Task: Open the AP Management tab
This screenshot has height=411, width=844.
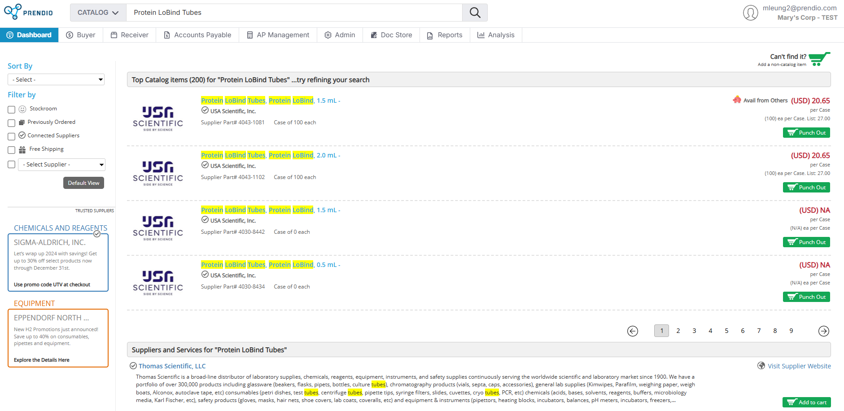Action: click(278, 35)
